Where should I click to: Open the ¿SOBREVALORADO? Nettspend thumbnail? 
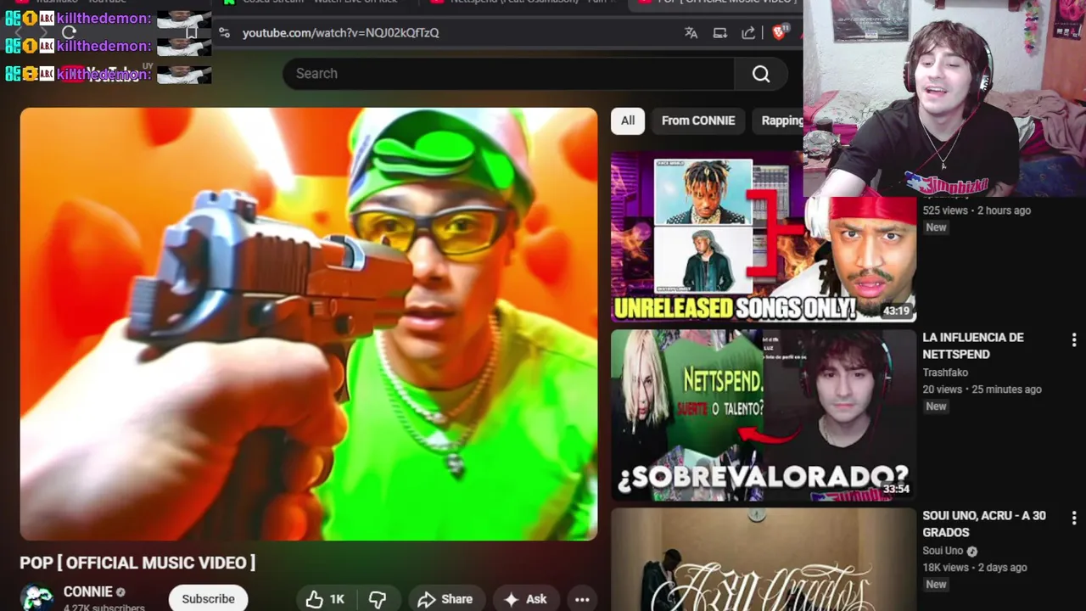click(x=763, y=415)
